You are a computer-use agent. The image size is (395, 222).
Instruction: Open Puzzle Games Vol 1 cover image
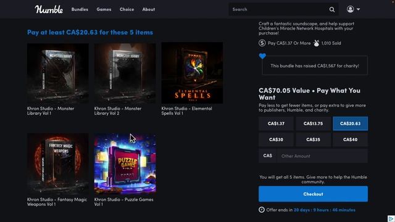125,164
